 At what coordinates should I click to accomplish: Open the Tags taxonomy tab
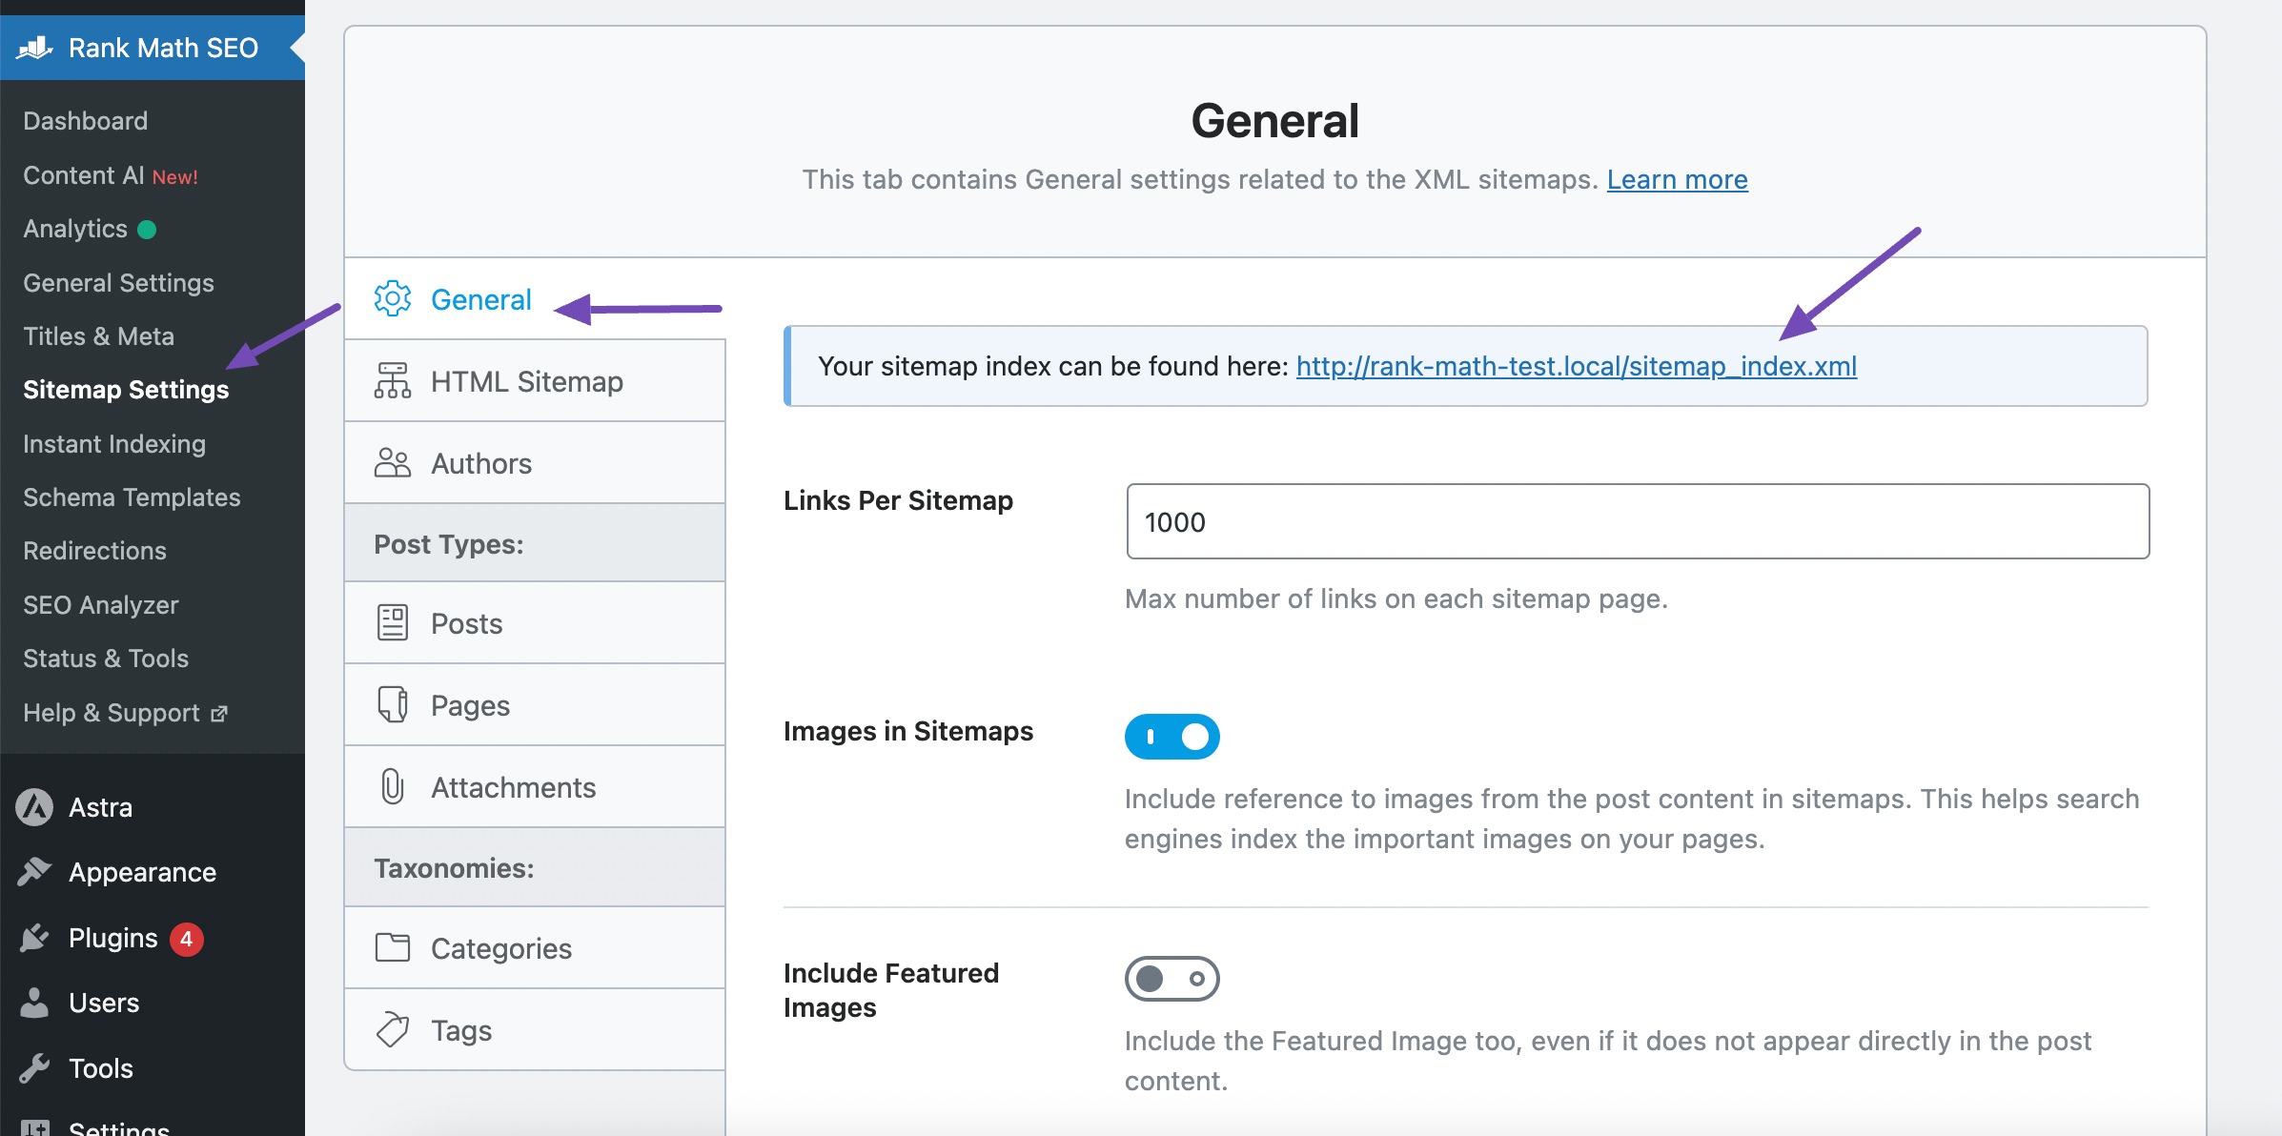coord(535,1030)
